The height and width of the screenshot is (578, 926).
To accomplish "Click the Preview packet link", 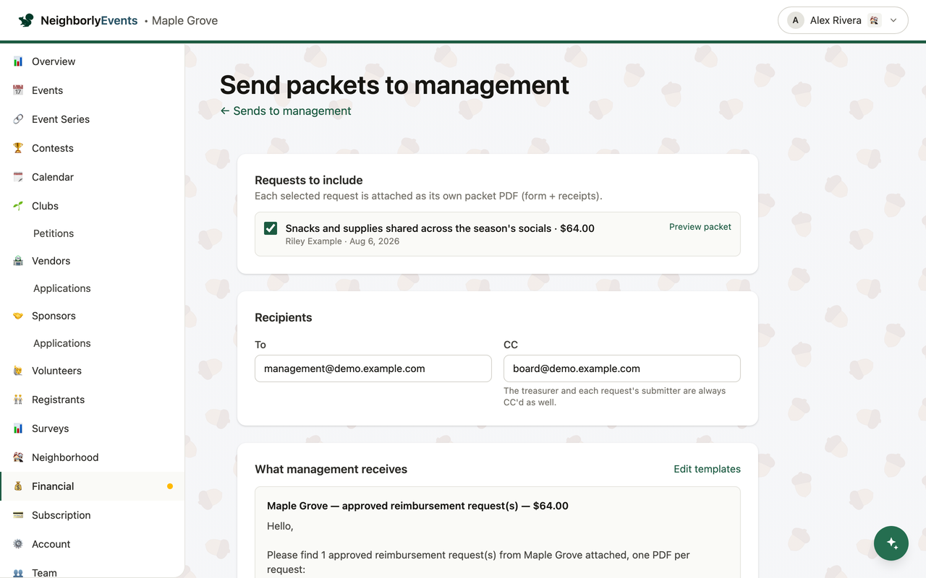I will click(x=700, y=227).
